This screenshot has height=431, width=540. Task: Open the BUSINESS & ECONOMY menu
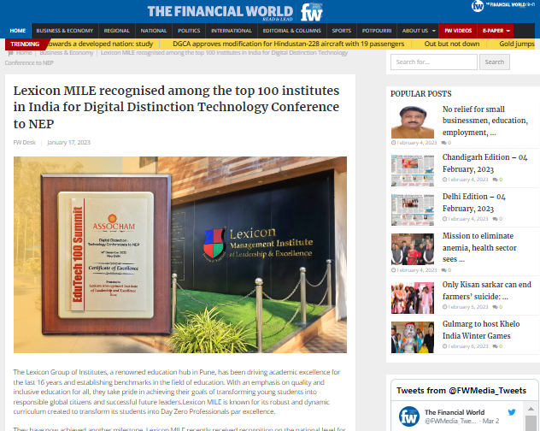coord(65,31)
